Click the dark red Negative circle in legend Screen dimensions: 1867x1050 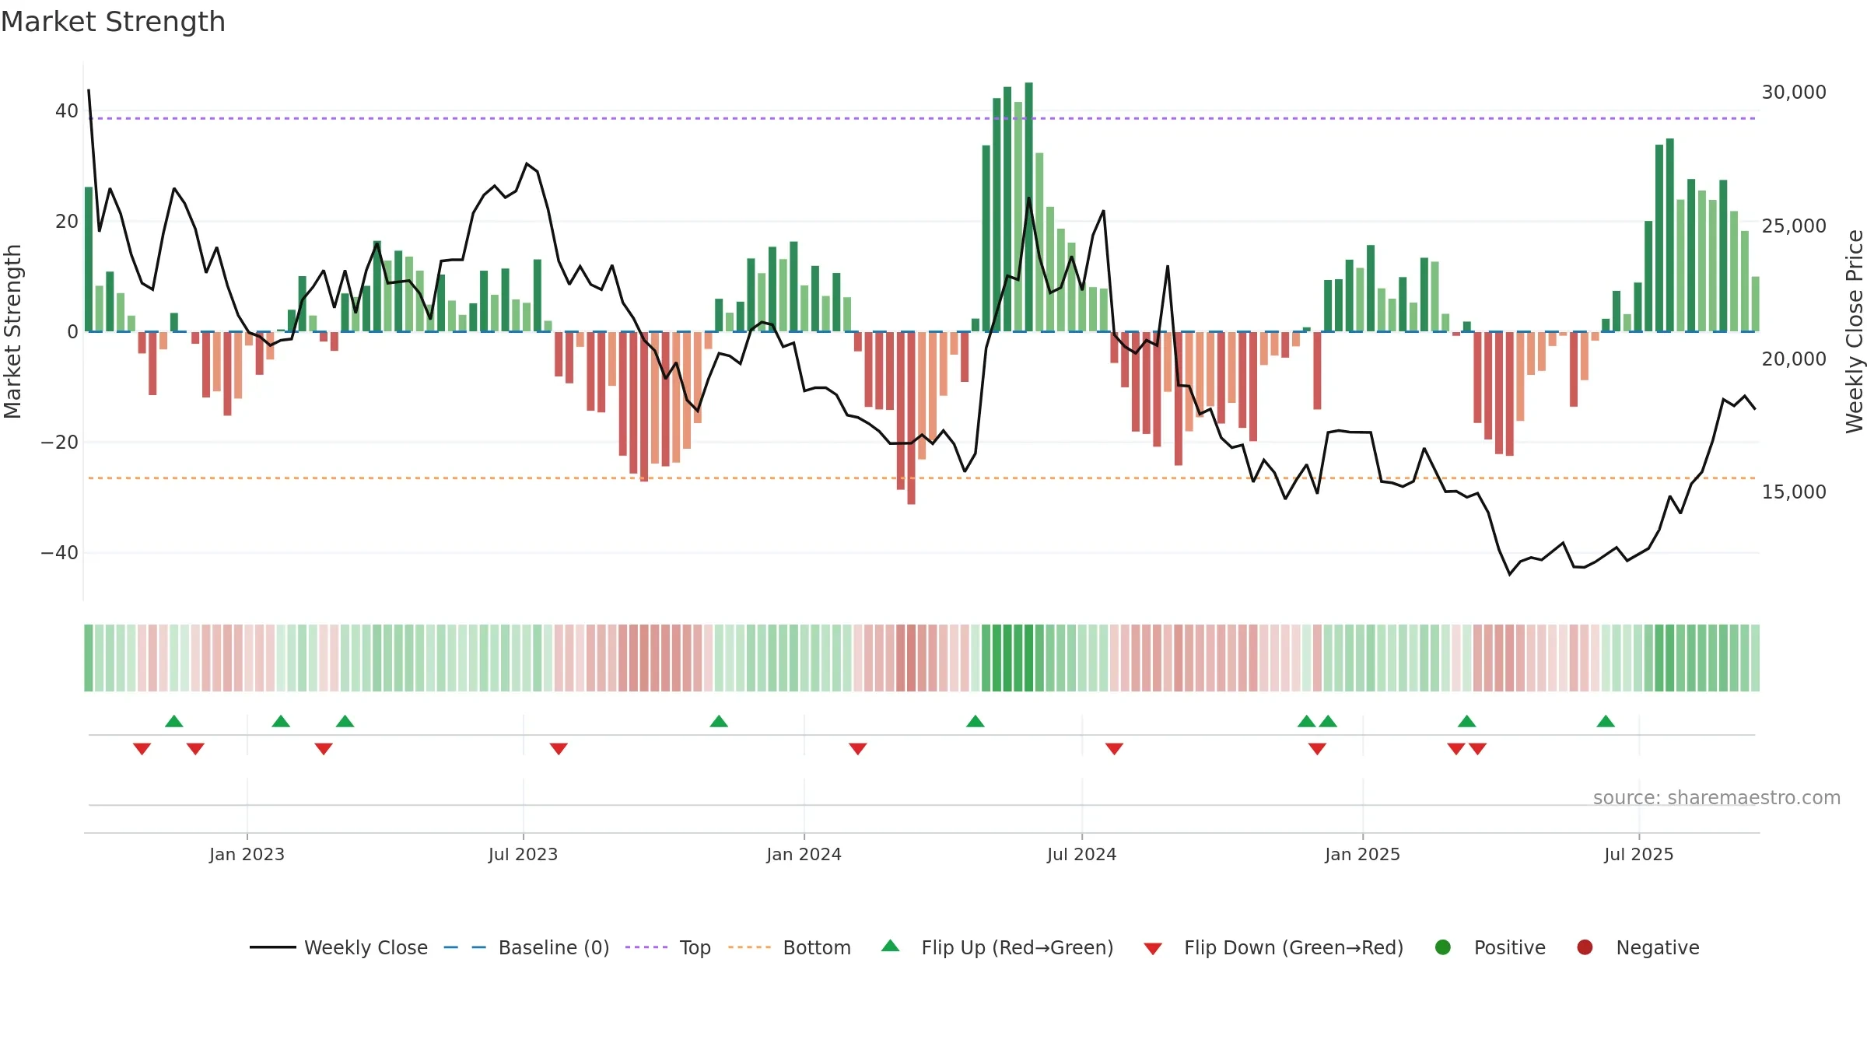pos(1585,947)
